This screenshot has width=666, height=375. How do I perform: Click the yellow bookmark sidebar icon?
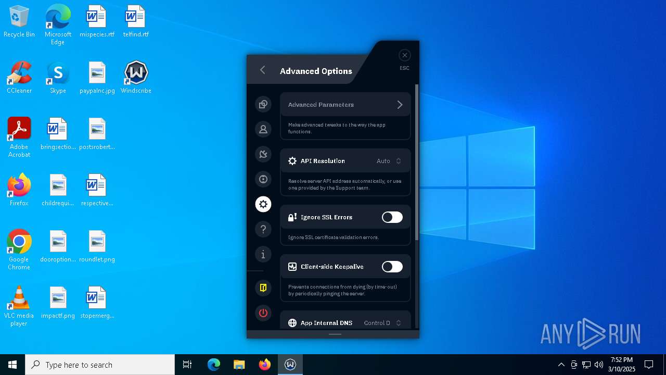[263, 287]
